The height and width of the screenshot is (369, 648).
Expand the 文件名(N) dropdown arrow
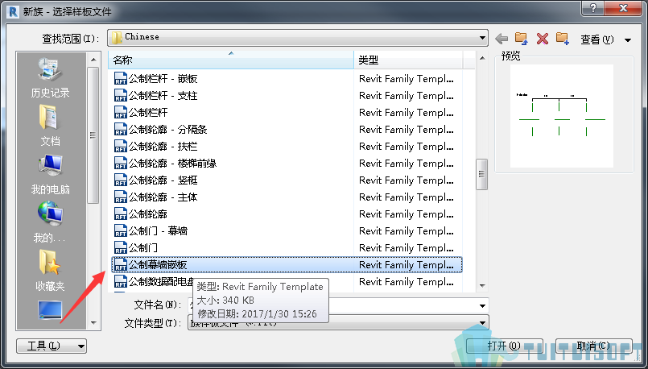click(x=482, y=306)
